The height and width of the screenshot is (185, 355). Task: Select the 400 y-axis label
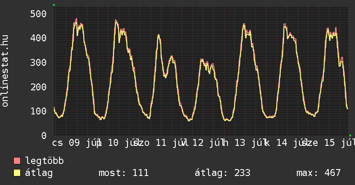(x=38, y=38)
